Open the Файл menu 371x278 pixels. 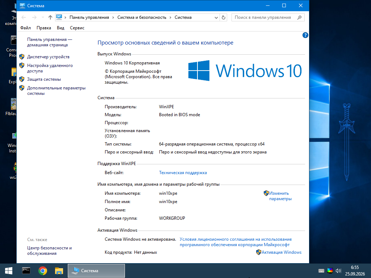(26, 28)
